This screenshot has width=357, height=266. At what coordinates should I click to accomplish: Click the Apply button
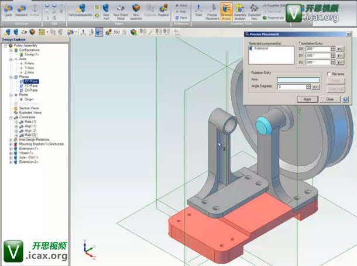[307, 99]
